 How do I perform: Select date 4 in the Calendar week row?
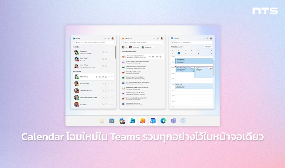point(198,53)
